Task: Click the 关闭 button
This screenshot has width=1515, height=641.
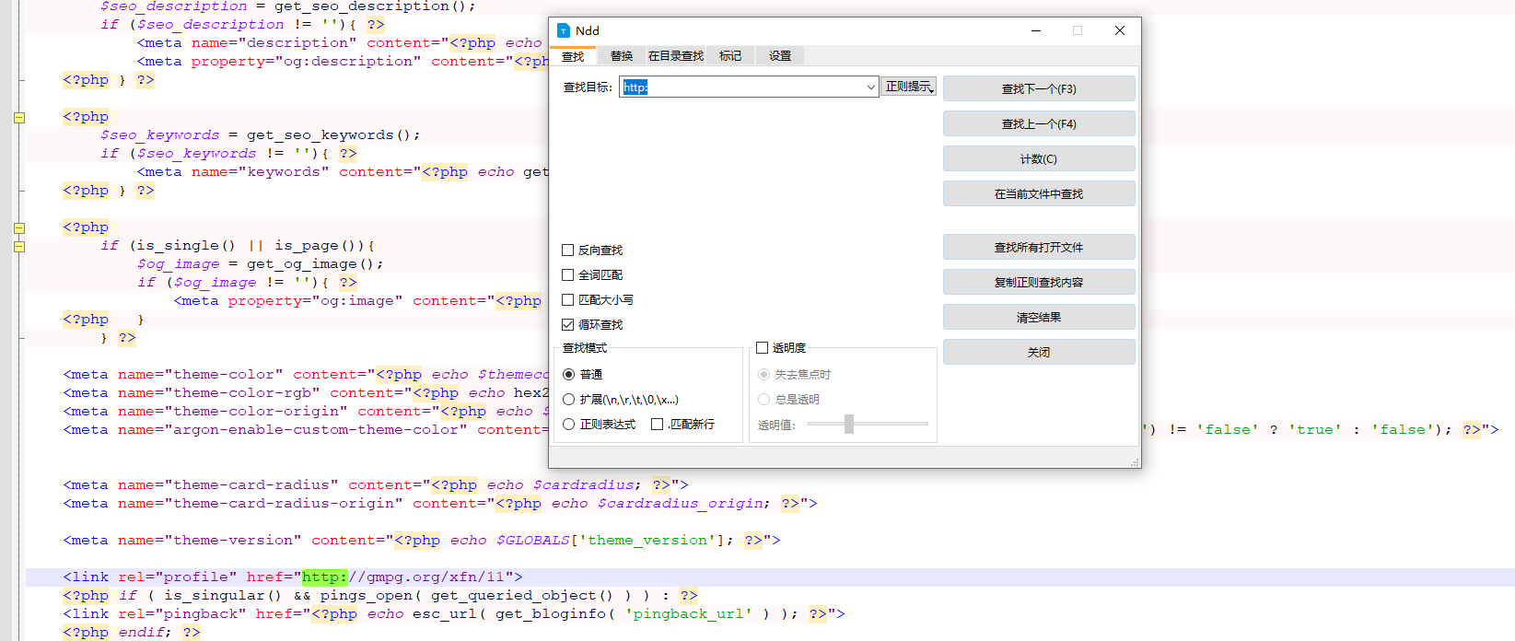Action: (x=1039, y=353)
